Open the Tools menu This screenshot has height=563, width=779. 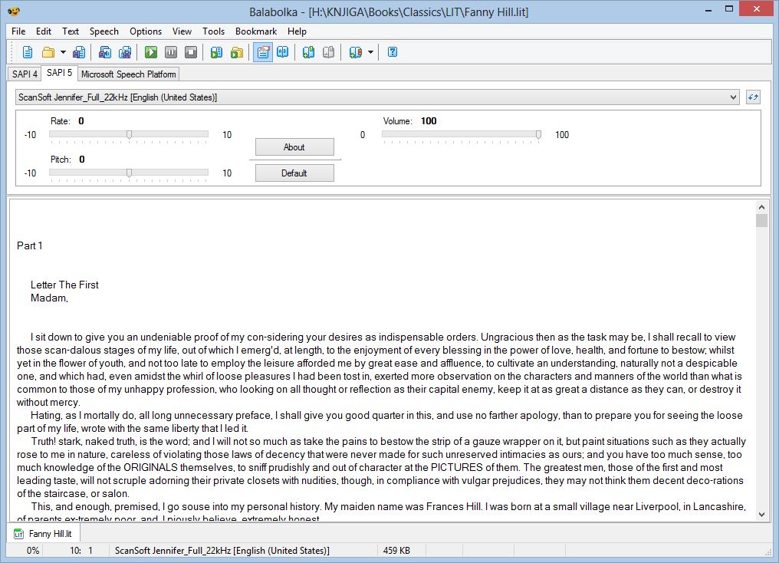coord(214,31)
